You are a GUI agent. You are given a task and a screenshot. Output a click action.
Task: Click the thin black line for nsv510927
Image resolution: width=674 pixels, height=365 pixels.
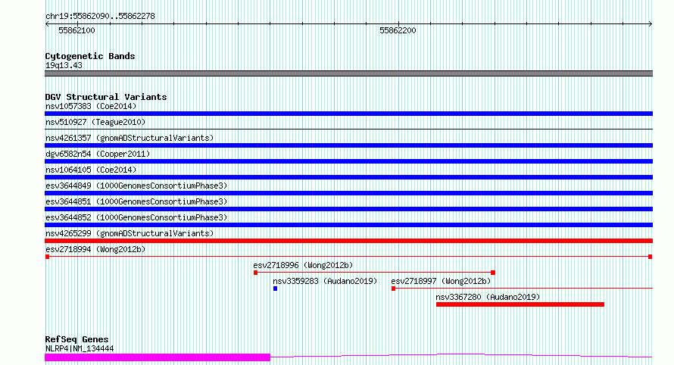click(x=348, y=129)
